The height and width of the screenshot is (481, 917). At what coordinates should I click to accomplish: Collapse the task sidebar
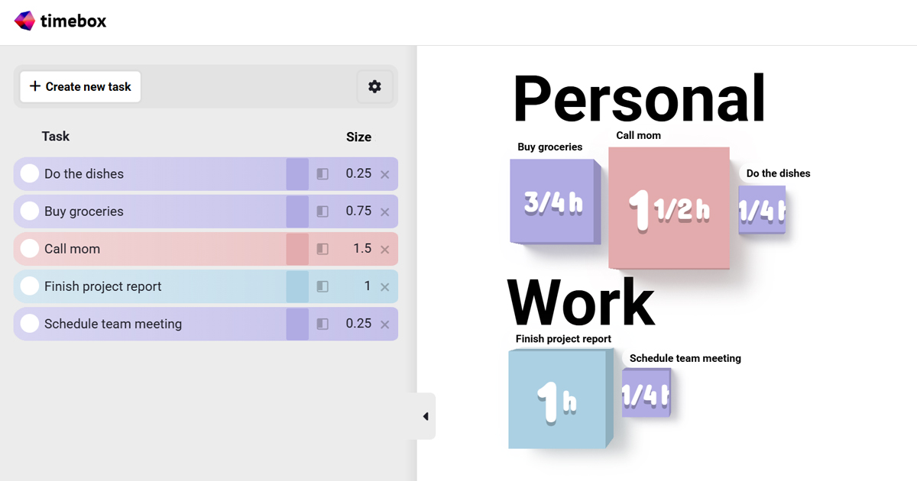pos(425,415)
